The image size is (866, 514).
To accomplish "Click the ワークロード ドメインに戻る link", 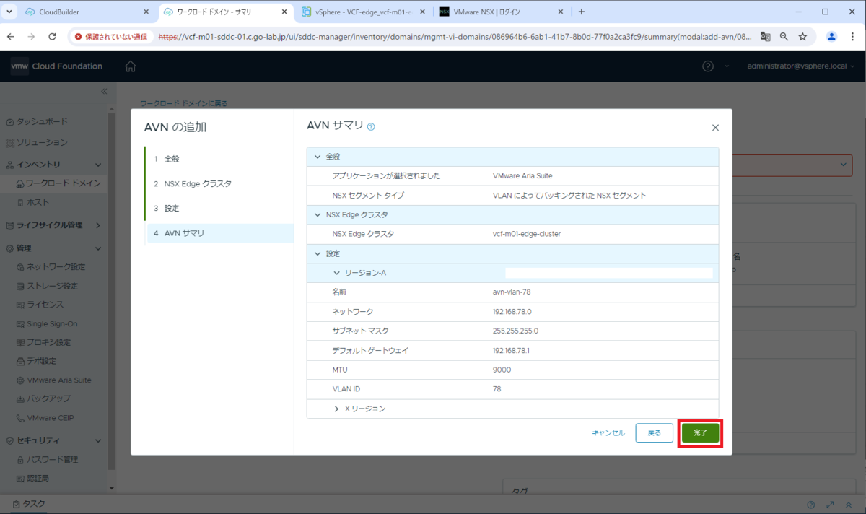I will 183,103.
